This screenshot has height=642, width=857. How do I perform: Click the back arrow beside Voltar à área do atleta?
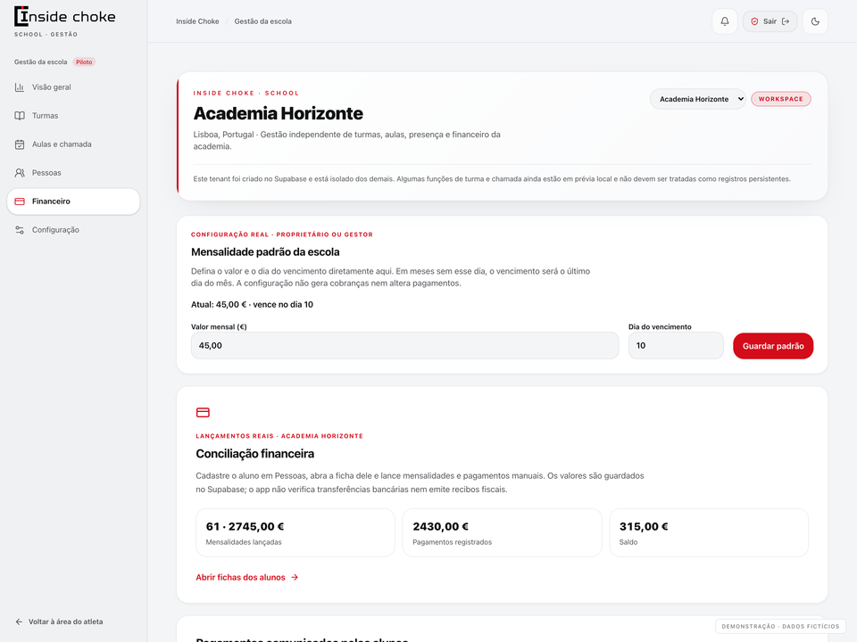coord(19,621)
